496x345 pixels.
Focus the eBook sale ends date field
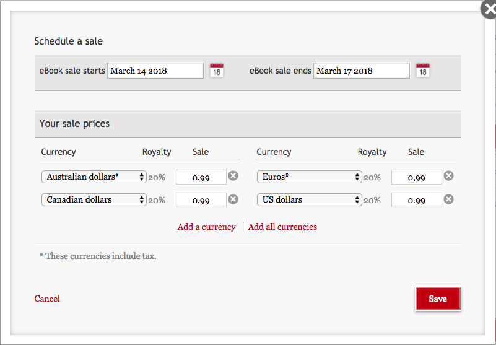361,71
